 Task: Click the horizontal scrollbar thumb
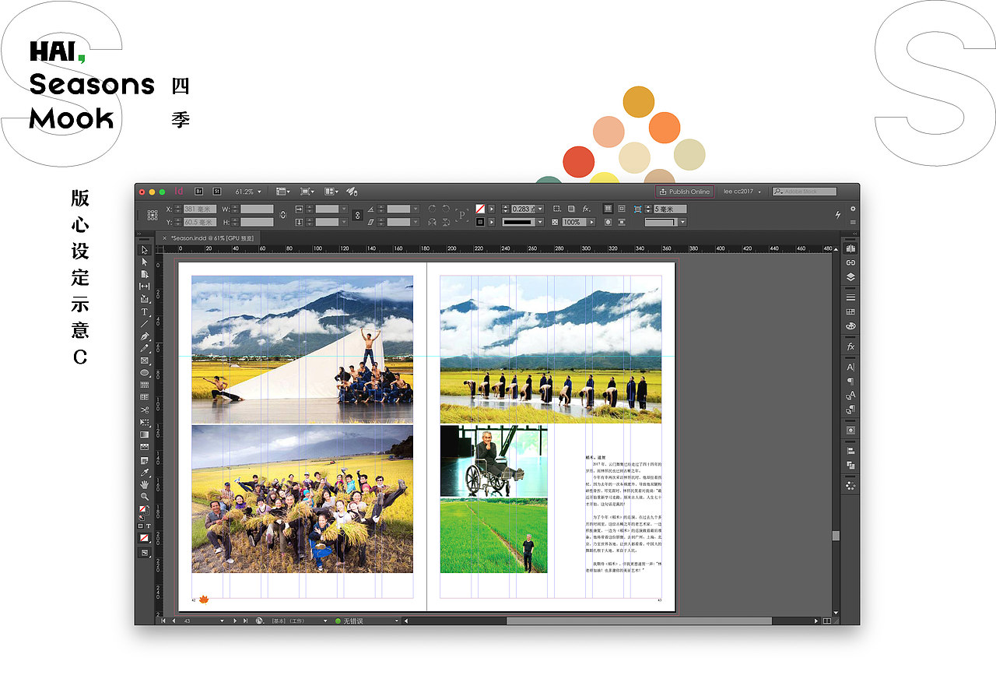(639, 621)
